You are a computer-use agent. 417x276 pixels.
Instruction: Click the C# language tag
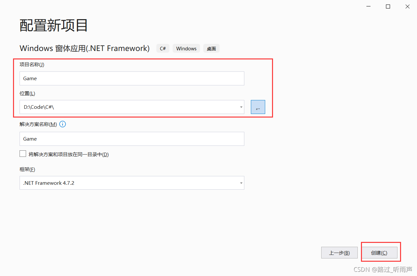point(163,48)
